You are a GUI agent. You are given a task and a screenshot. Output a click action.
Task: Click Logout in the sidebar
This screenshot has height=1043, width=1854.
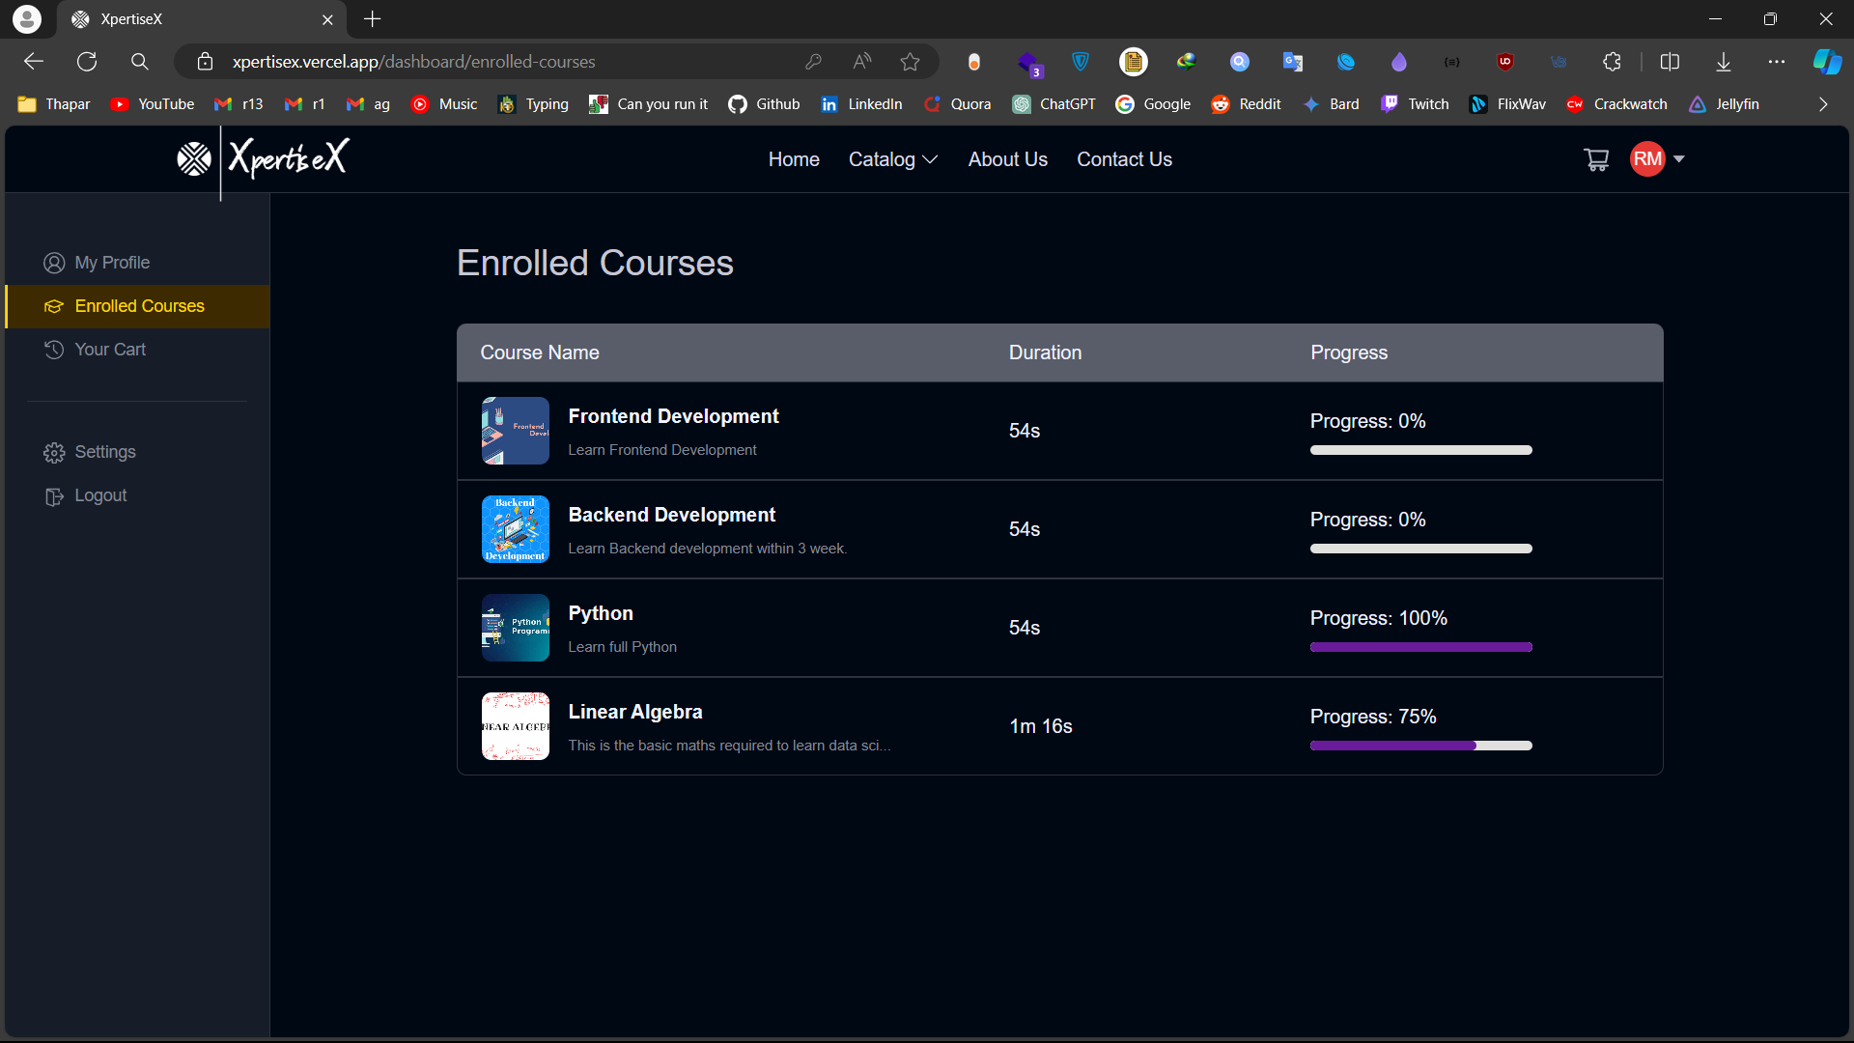point(100,495)
